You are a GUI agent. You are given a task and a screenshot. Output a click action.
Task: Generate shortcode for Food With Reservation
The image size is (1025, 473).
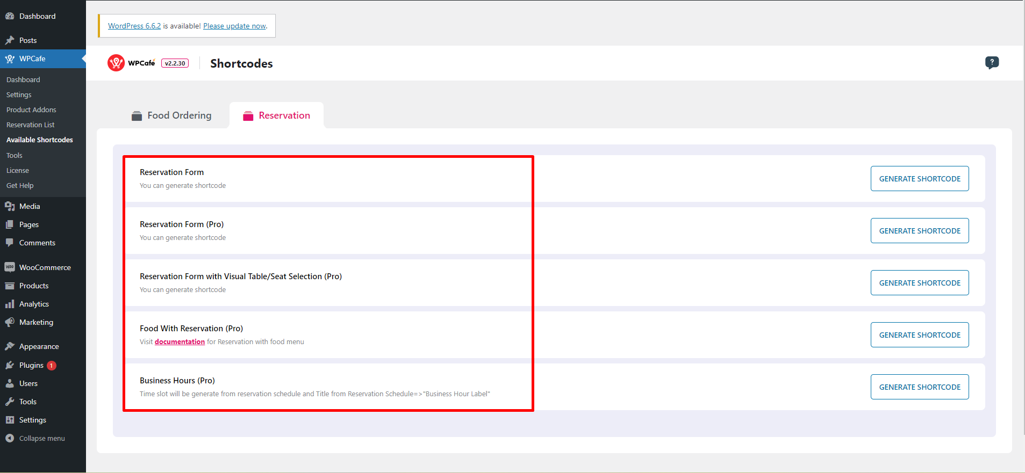920,335
